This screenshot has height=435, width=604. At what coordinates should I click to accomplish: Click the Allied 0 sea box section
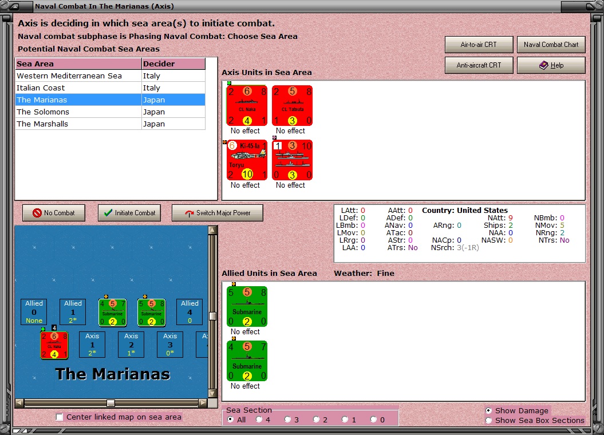pos(34,312)
